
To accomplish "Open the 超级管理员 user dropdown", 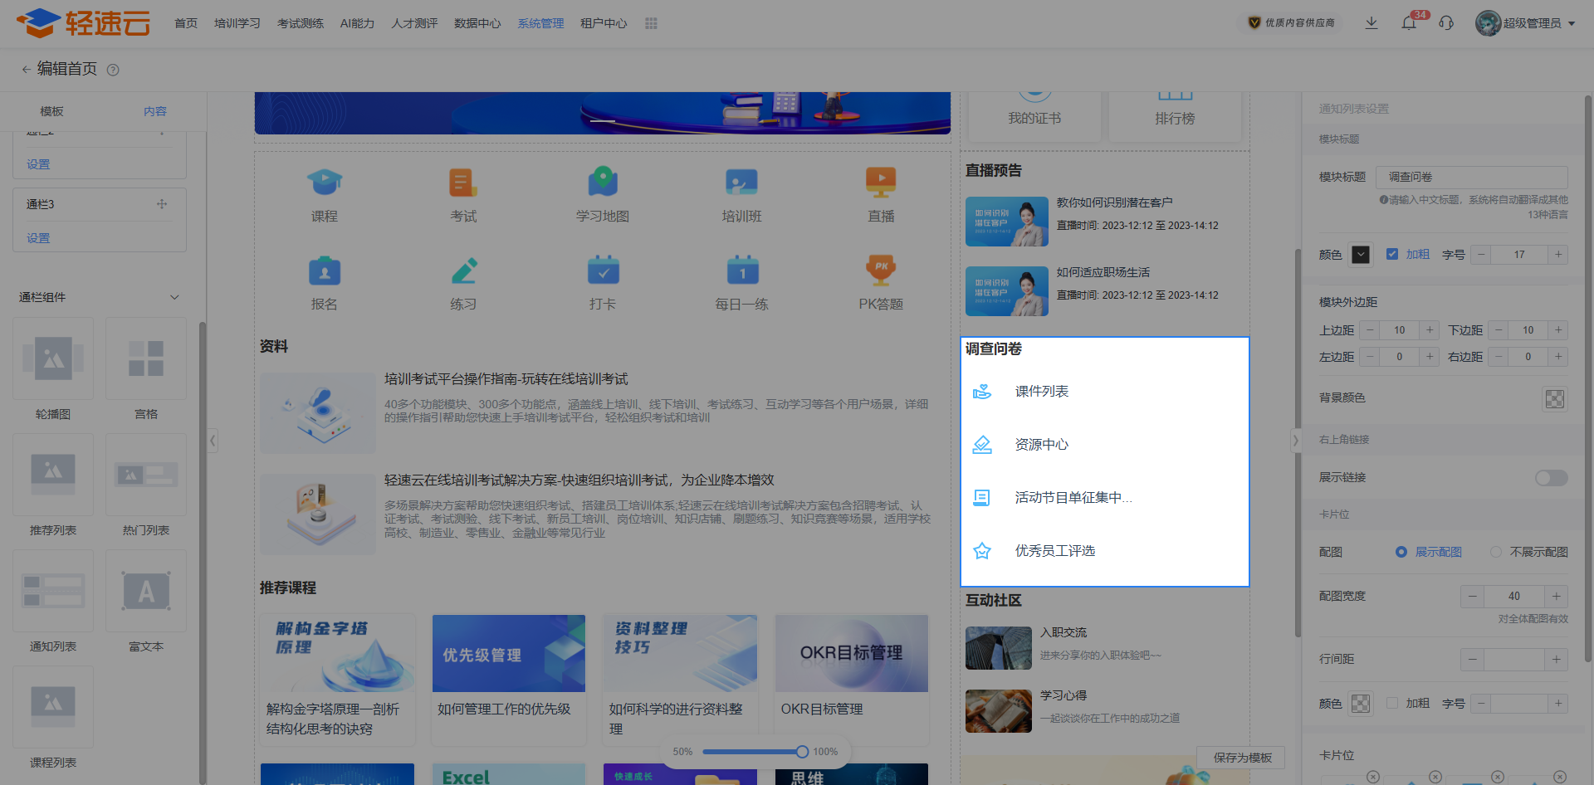I will 1526,23.
